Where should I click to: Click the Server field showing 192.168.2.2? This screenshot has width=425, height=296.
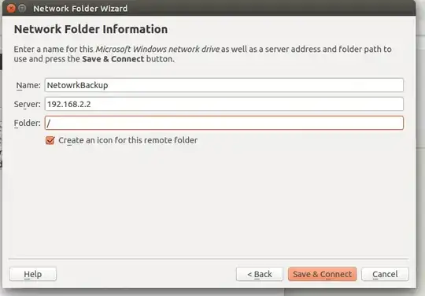pyautogui.click(x=224, y=104)
